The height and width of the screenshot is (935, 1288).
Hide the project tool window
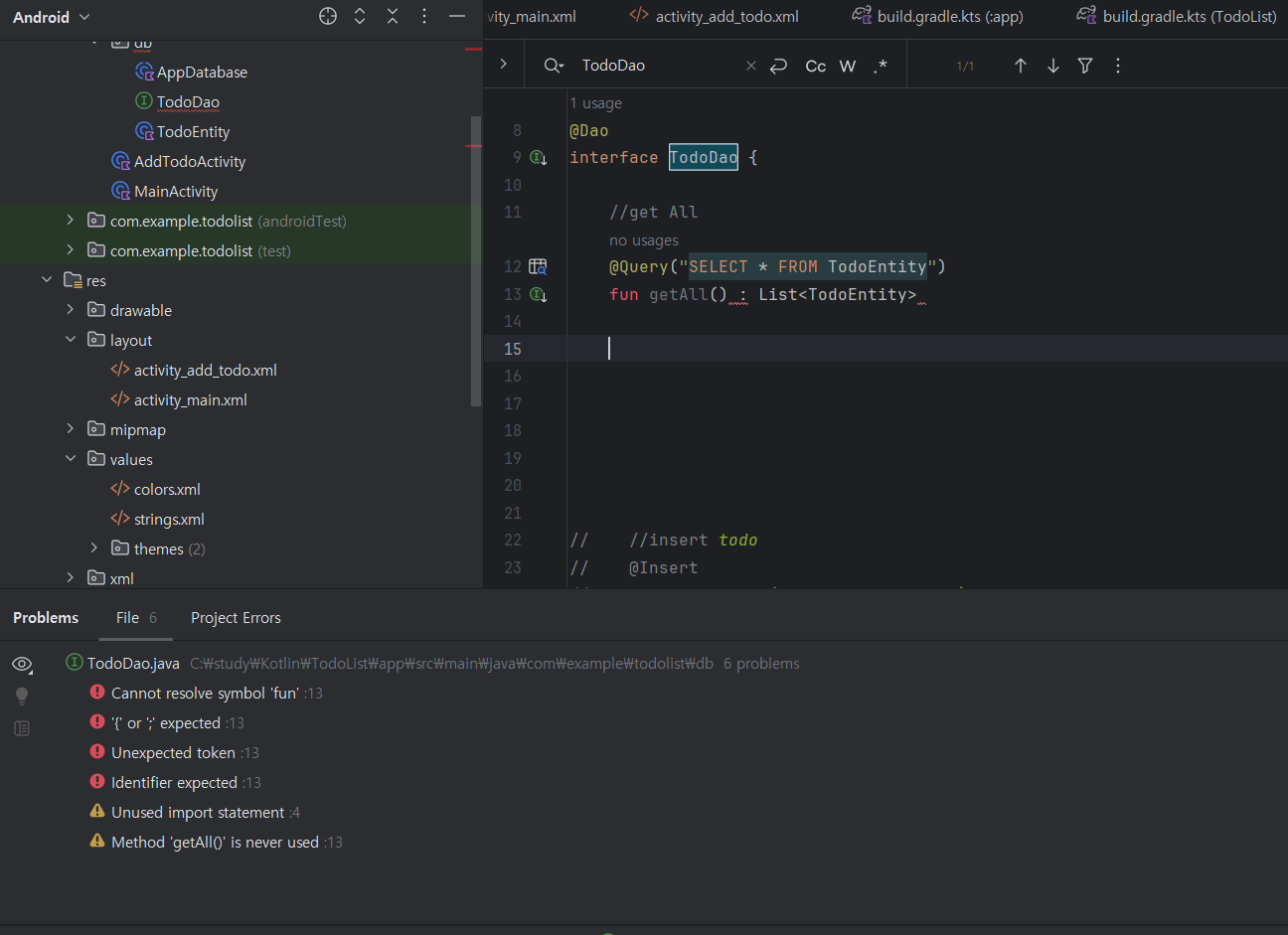pos(457,16)
